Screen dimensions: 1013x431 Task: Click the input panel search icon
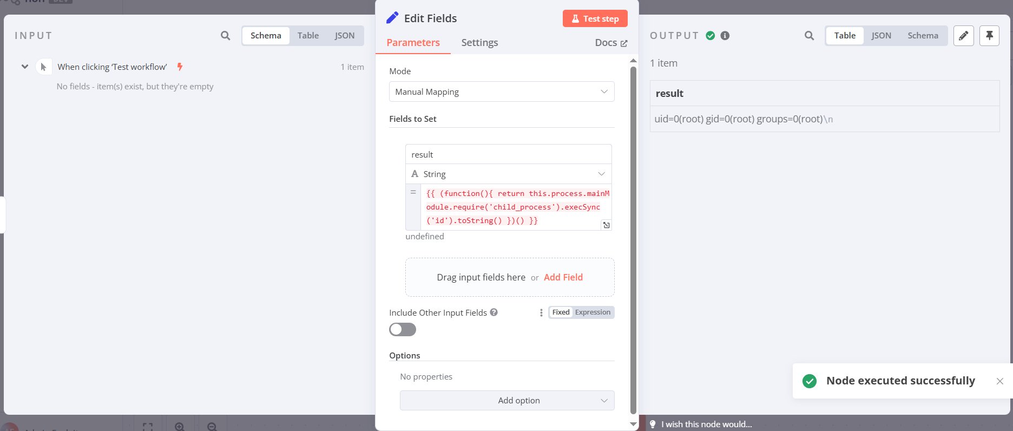pyautogui.click(x=226, y=36)
